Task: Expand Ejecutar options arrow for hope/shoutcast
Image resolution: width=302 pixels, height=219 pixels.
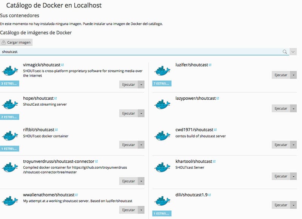Action: [141, 113]
